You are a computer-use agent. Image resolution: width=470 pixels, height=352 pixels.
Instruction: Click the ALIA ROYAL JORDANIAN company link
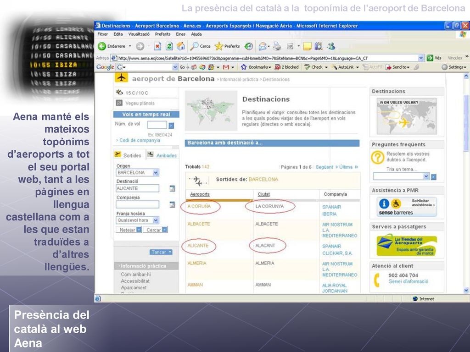[x=335, y=288]
